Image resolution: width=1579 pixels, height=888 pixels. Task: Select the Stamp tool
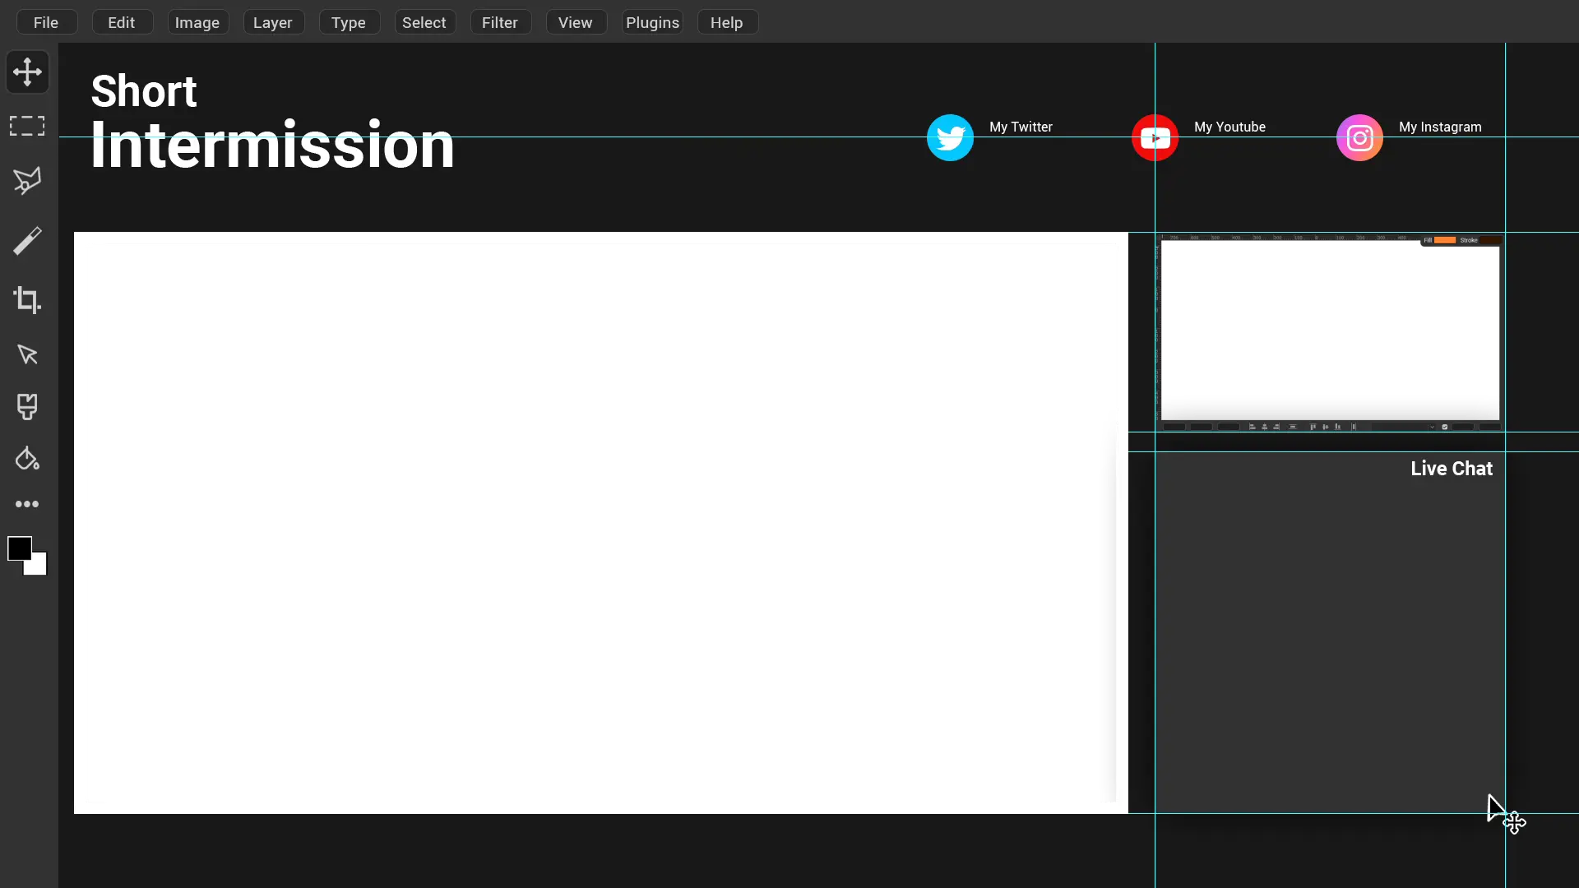coord(27,407)
